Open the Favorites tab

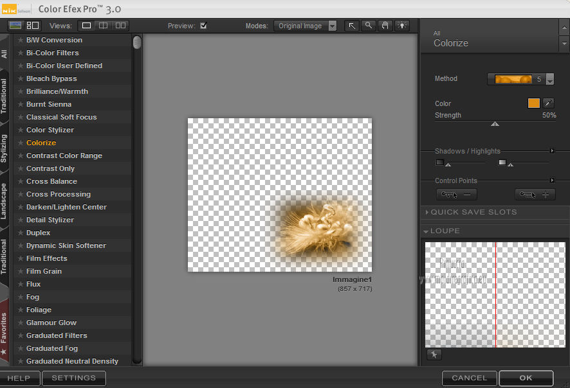pyautogui.click(x=4, y=332)
